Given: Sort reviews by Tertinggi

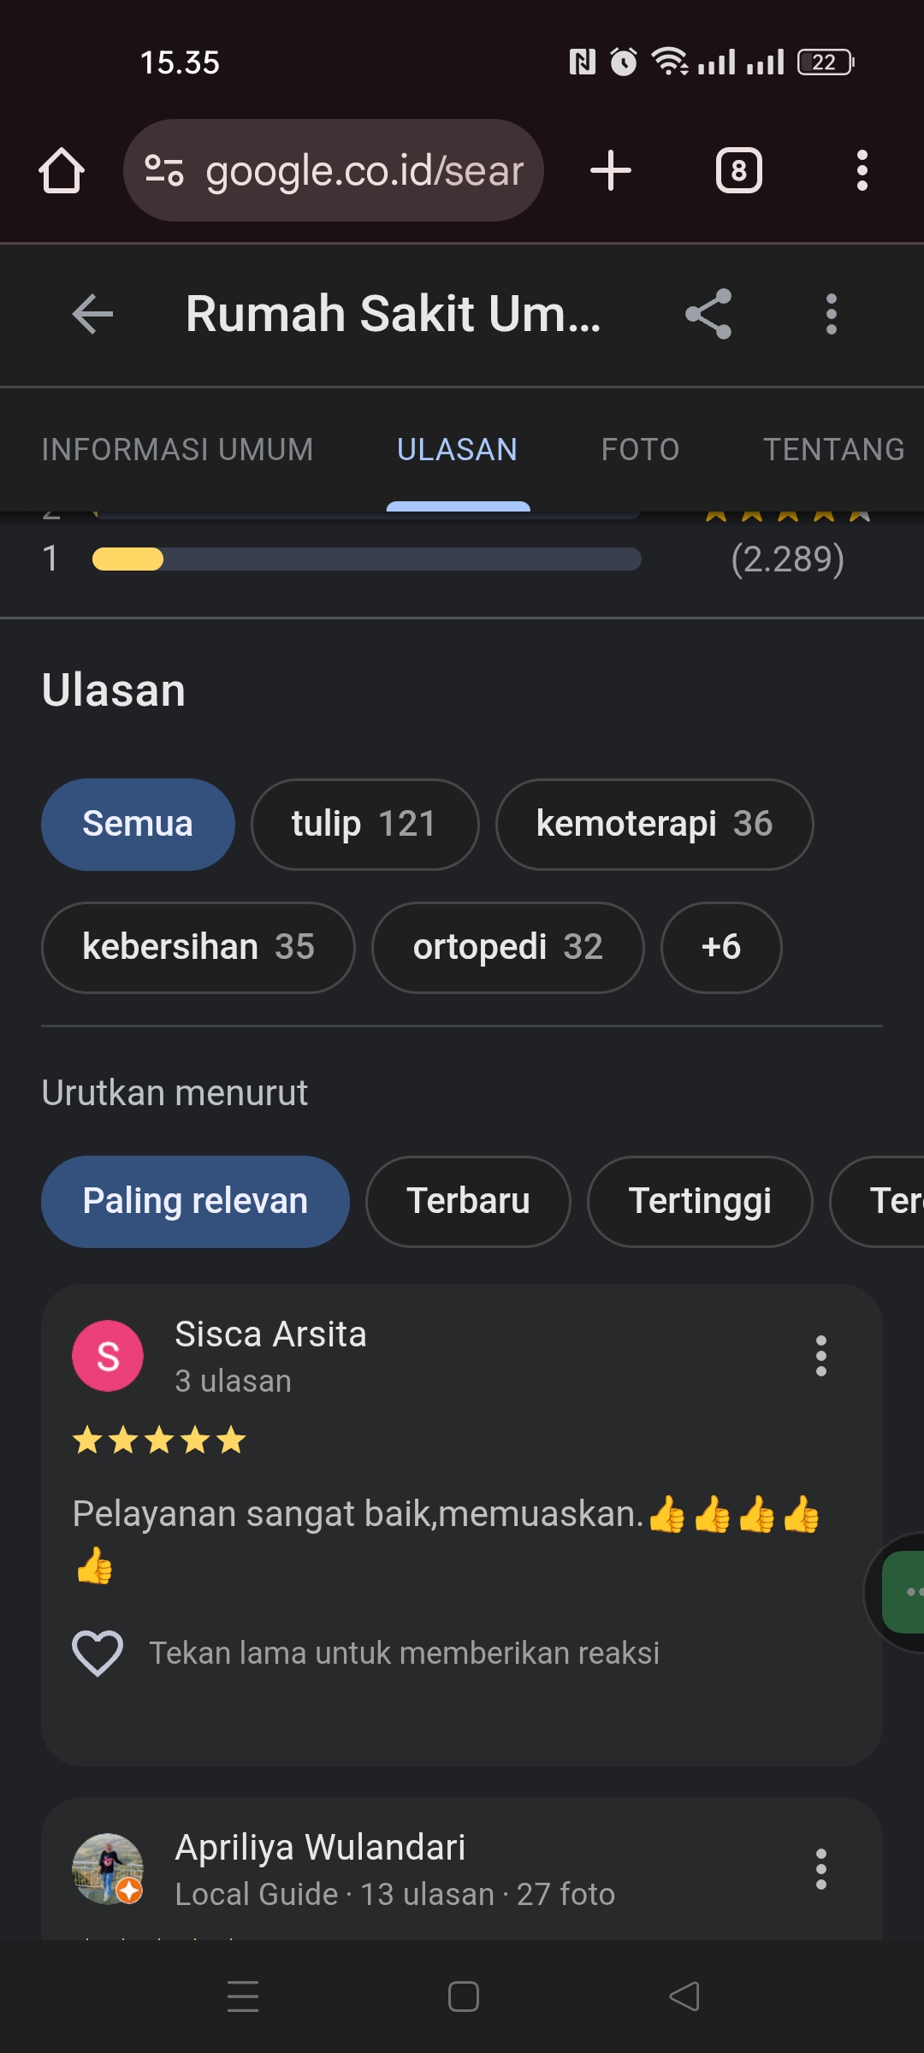Looking at the screenshot, I should coord(700,1201).
